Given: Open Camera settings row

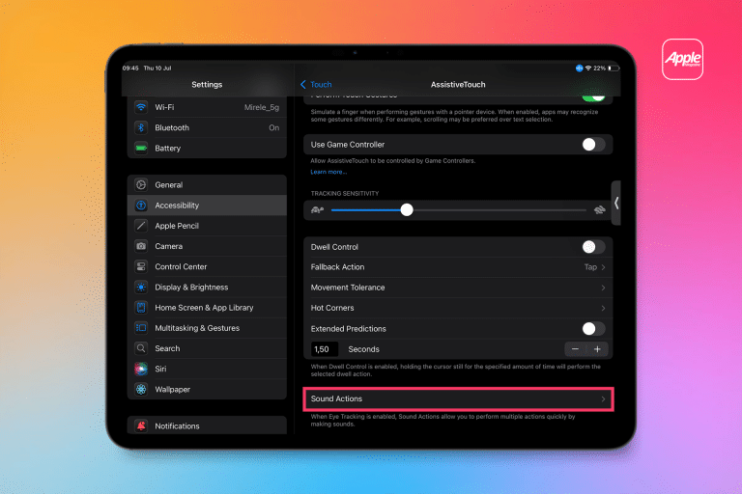Looking at the screenshot, I should [208, 246].
